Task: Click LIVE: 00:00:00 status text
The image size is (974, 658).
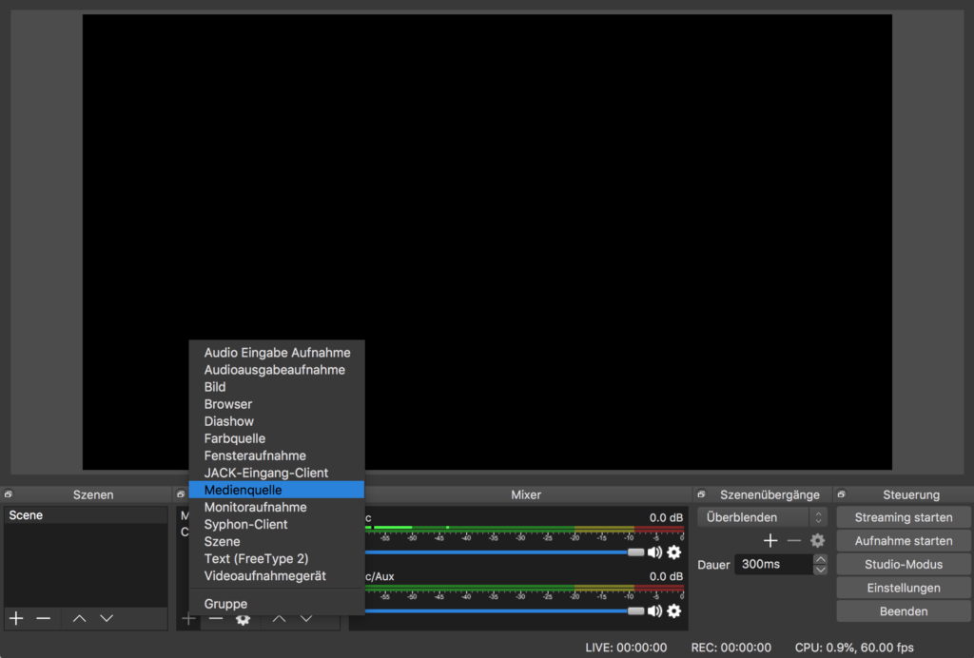Action: click(x=626, y=648)
